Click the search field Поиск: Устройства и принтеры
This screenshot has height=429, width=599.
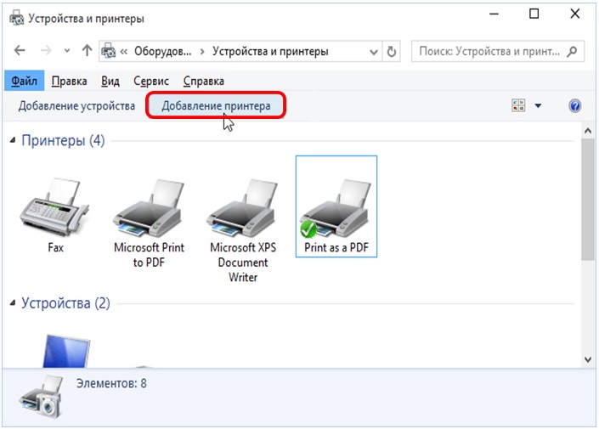(x=498, y=51)
